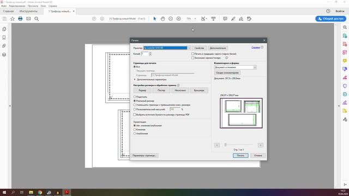Go to previous page with up arrow icon
349x196 pixels.
[94, 19]
